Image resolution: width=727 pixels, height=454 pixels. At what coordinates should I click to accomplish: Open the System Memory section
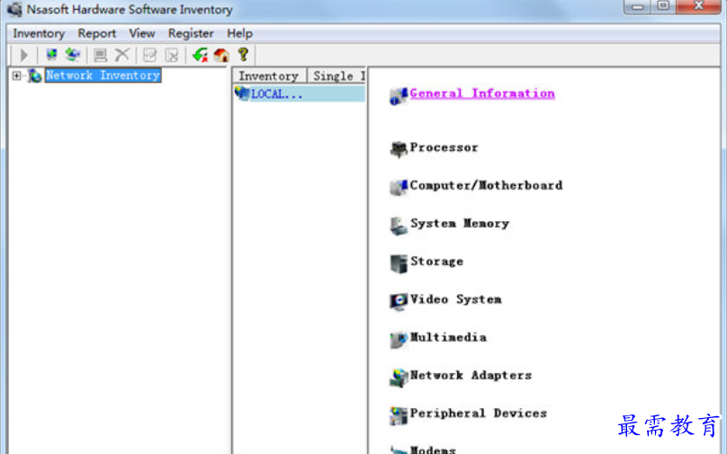click(x=460, y=223)
